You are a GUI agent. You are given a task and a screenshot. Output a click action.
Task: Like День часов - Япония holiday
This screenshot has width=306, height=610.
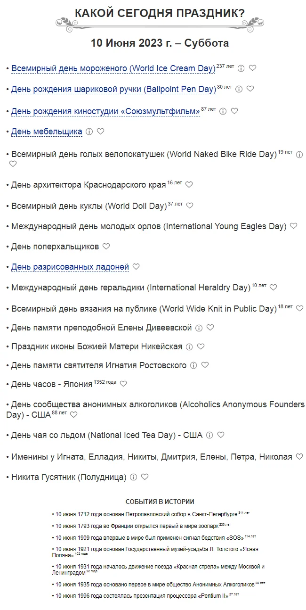(123, 384)
